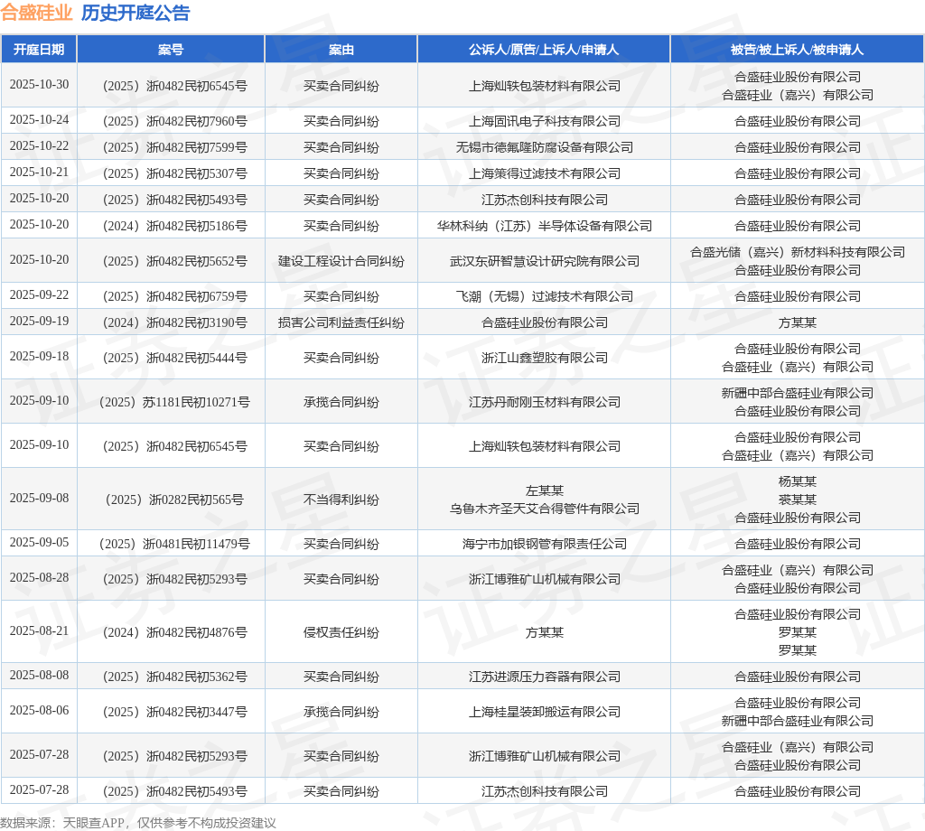Click plaintiff 飞潮(无锡)过滤技术有限公司
The width and height of the screenshot is (925, 831).
coord(544,296)
